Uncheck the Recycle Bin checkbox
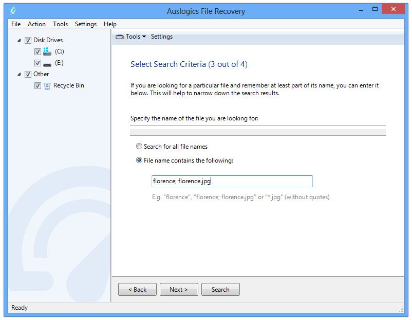Screen dimensions: 412x320 [38, 85]
